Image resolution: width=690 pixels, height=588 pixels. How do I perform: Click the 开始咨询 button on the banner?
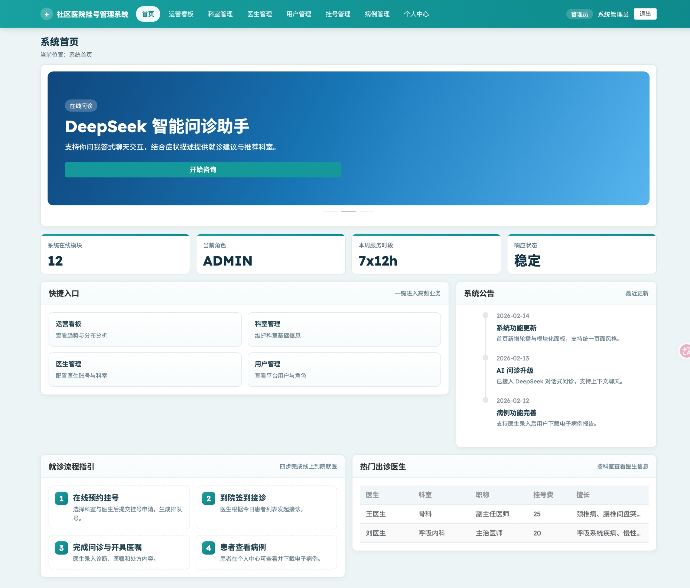point(203,170)
